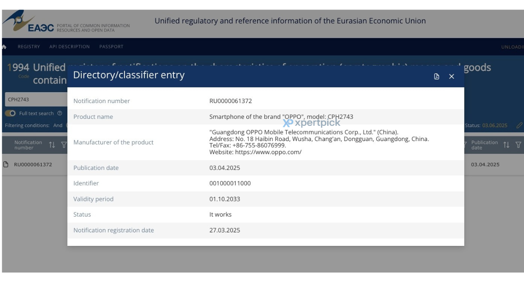Viewport: 524px width, 297px height.
Task: Toggle the Full text search switch
Action: pyautogui.click(x=10, y=113)
